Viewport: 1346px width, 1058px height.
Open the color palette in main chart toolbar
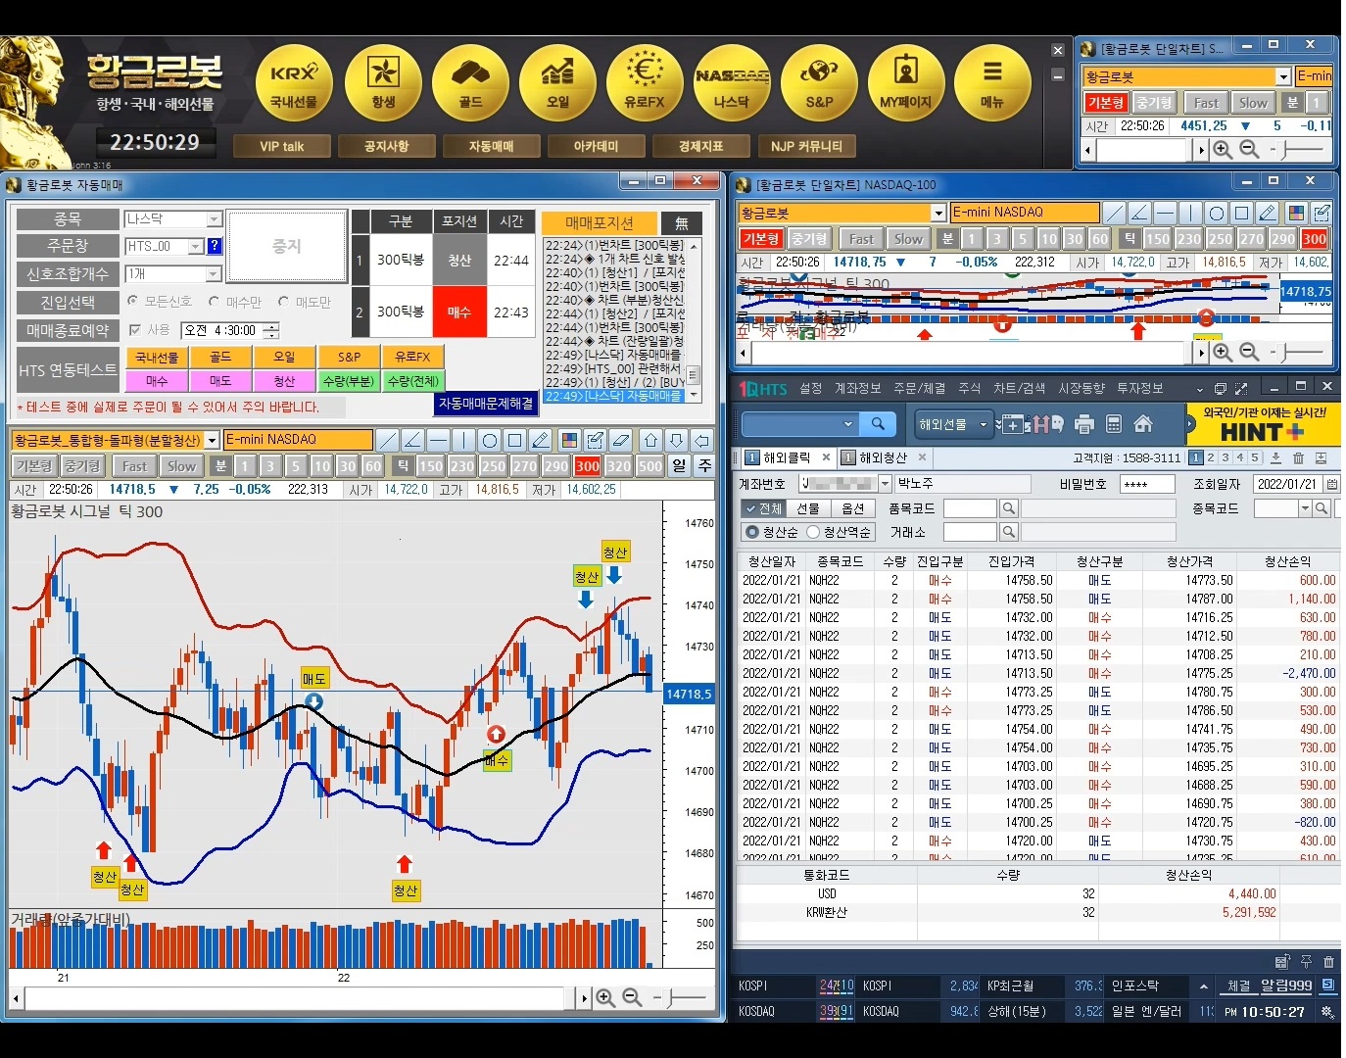(x=569, y=440)
